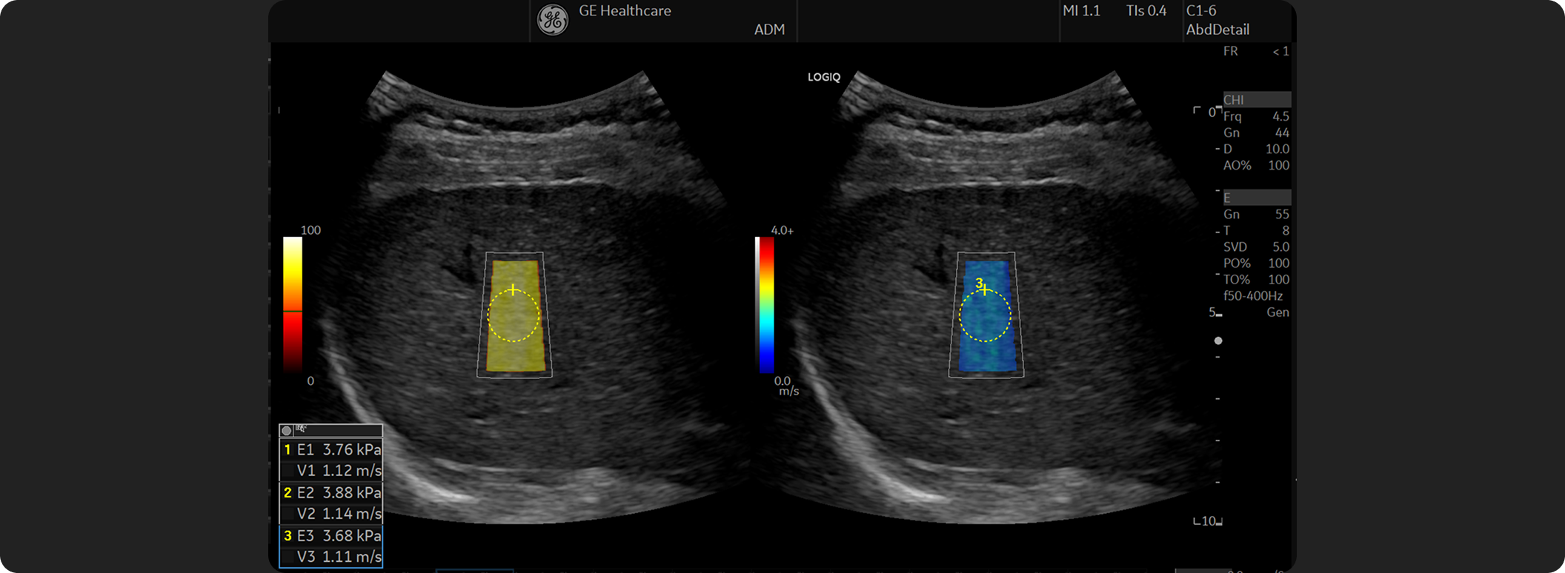
Task: Click the Gen setting label
Action: click(1277, 312)
